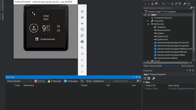Sort Error List by Line column header
Screen dimensions: 196x110
[134, 85]
